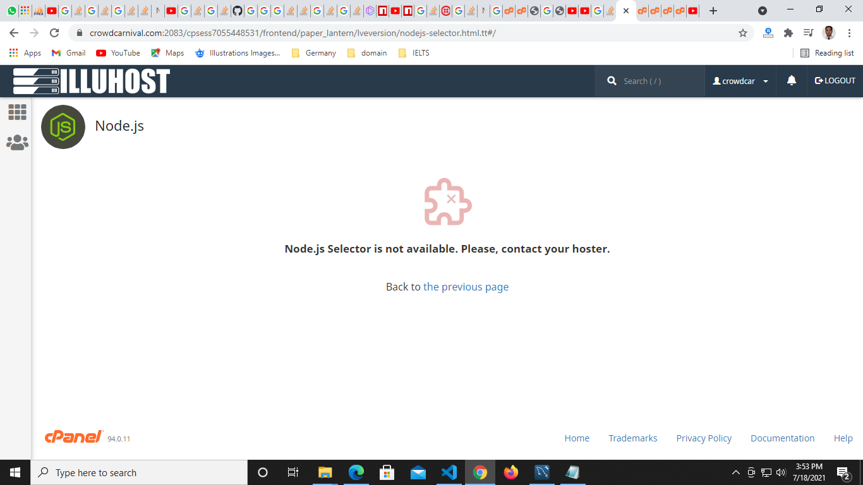Click the Node.js logo icon
863x485 pixels.
tap(63, 127)
